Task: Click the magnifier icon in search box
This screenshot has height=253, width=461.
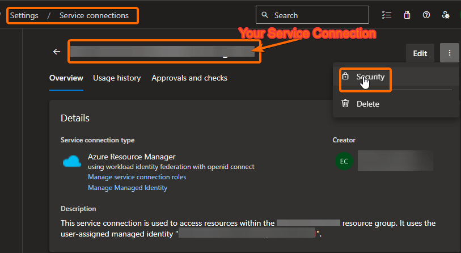Action: 265,15
